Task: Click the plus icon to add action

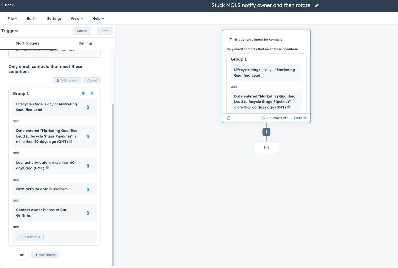Action: pyautogui.click(x=266, y=132)
